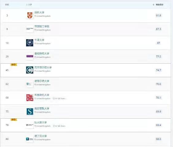Select the Oxford University dark blue crest
Viewport: 173px width, 147px height.
[30, 43]
